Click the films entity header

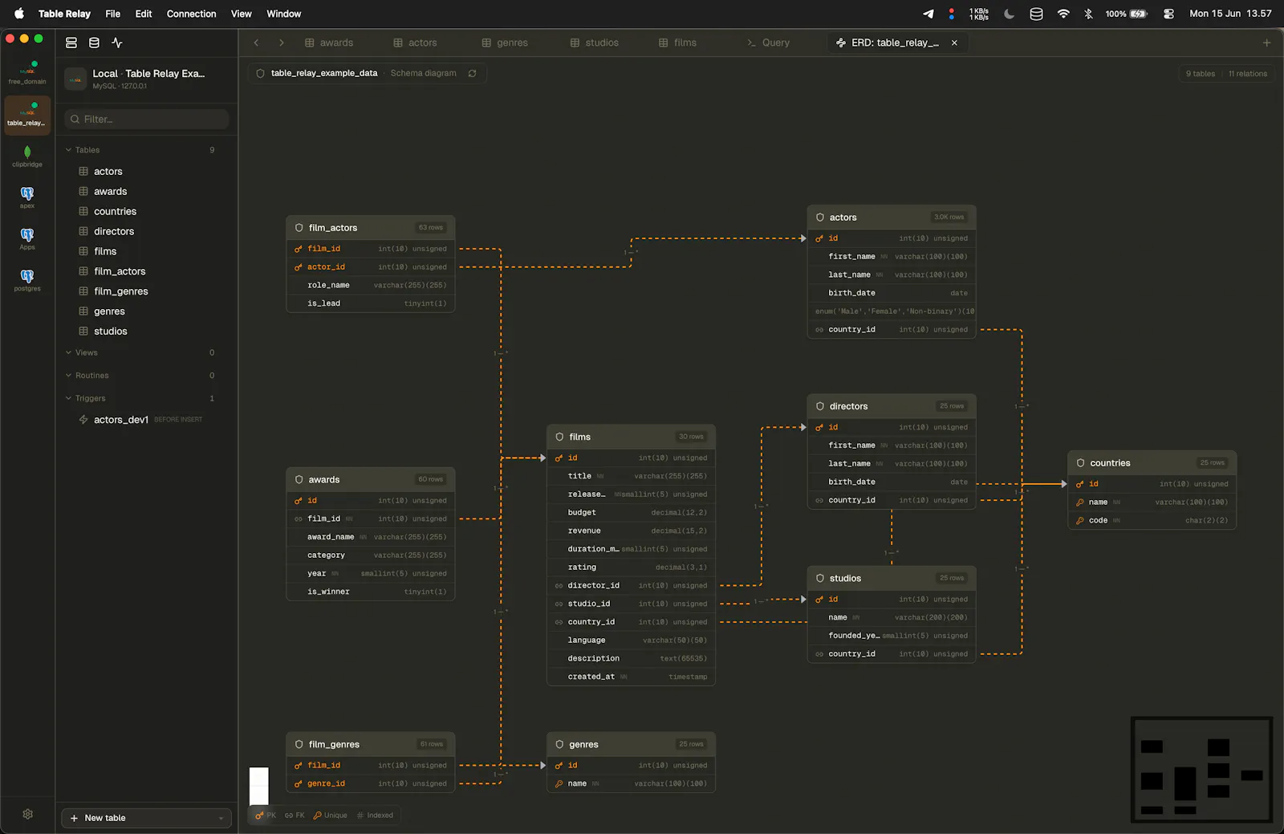pyautogui.click(x=631, y=437)
